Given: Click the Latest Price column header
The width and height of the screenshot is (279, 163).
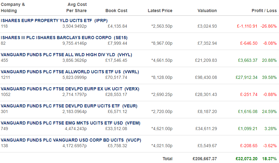Looking at the screenshot, I should point(160,11).
